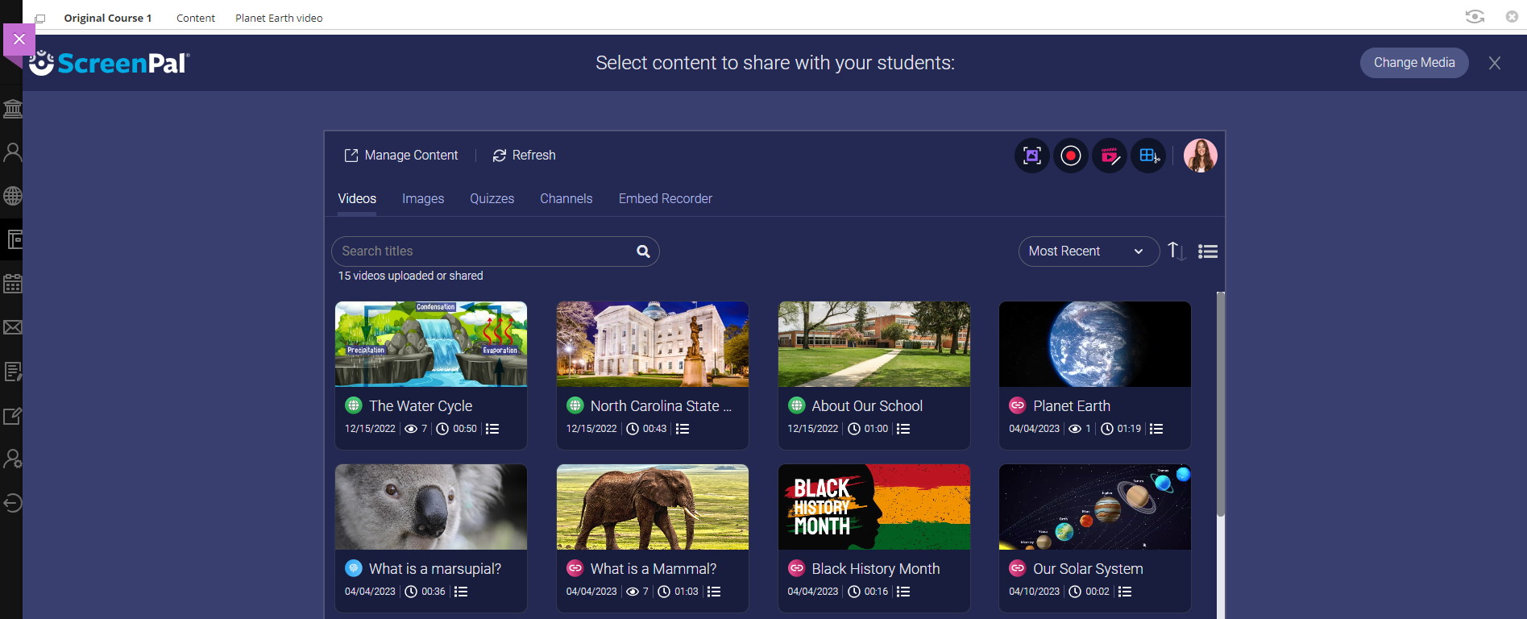Select the What is a Mammal? thumbnail
This screenshot has width=1527, height=619.
click(652, 507)
